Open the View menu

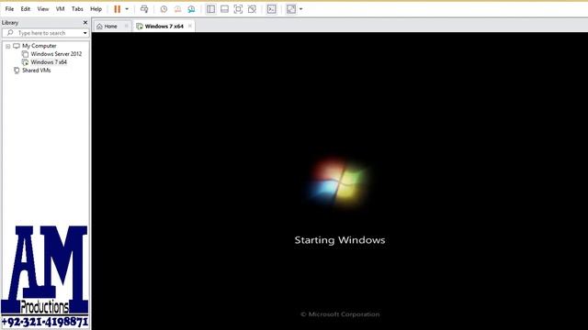click(x=43, y=9)
